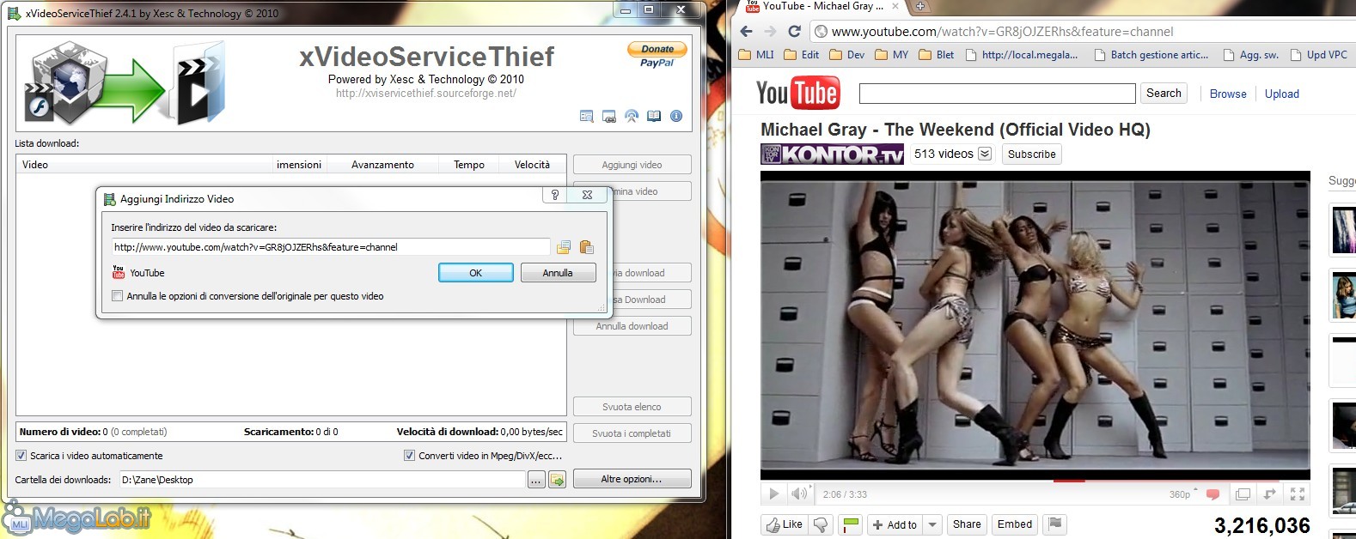
Task: Click the Cartella dei downloads path field
Action: point(321,480)
